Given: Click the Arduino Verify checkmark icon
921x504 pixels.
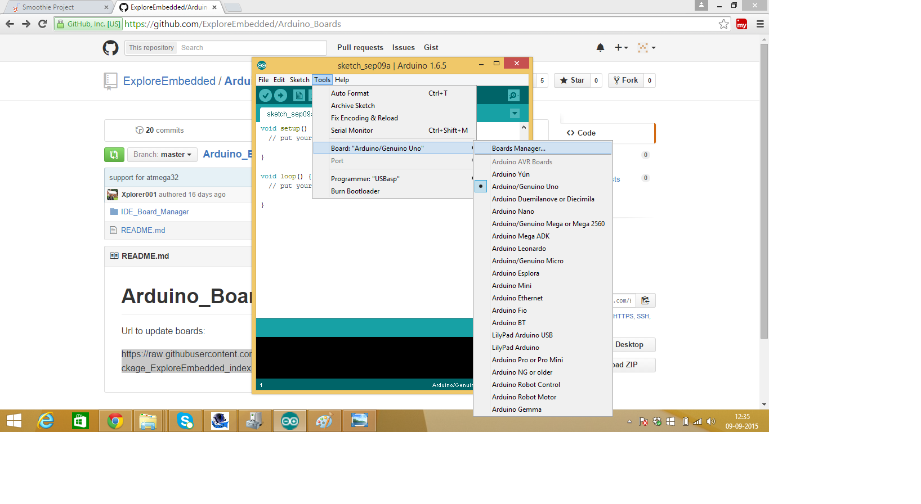Looking at the screenshot, I should [265, 96].
